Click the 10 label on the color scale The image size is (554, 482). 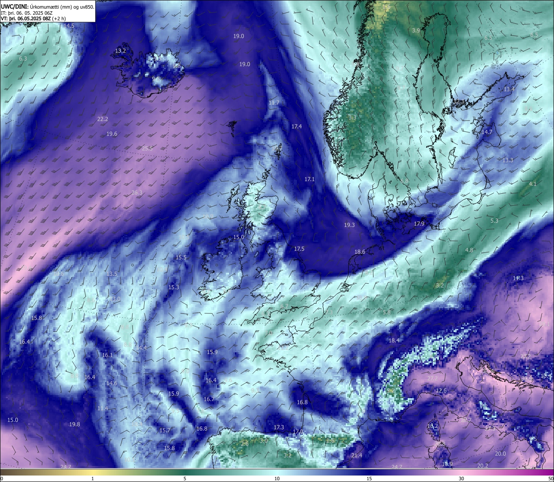pyautogui.click(x=277, y=479)
